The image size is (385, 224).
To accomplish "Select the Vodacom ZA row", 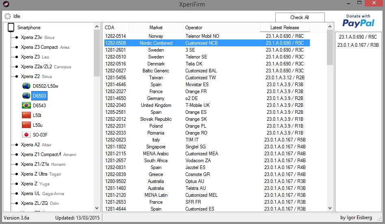I will coord(207,161).
